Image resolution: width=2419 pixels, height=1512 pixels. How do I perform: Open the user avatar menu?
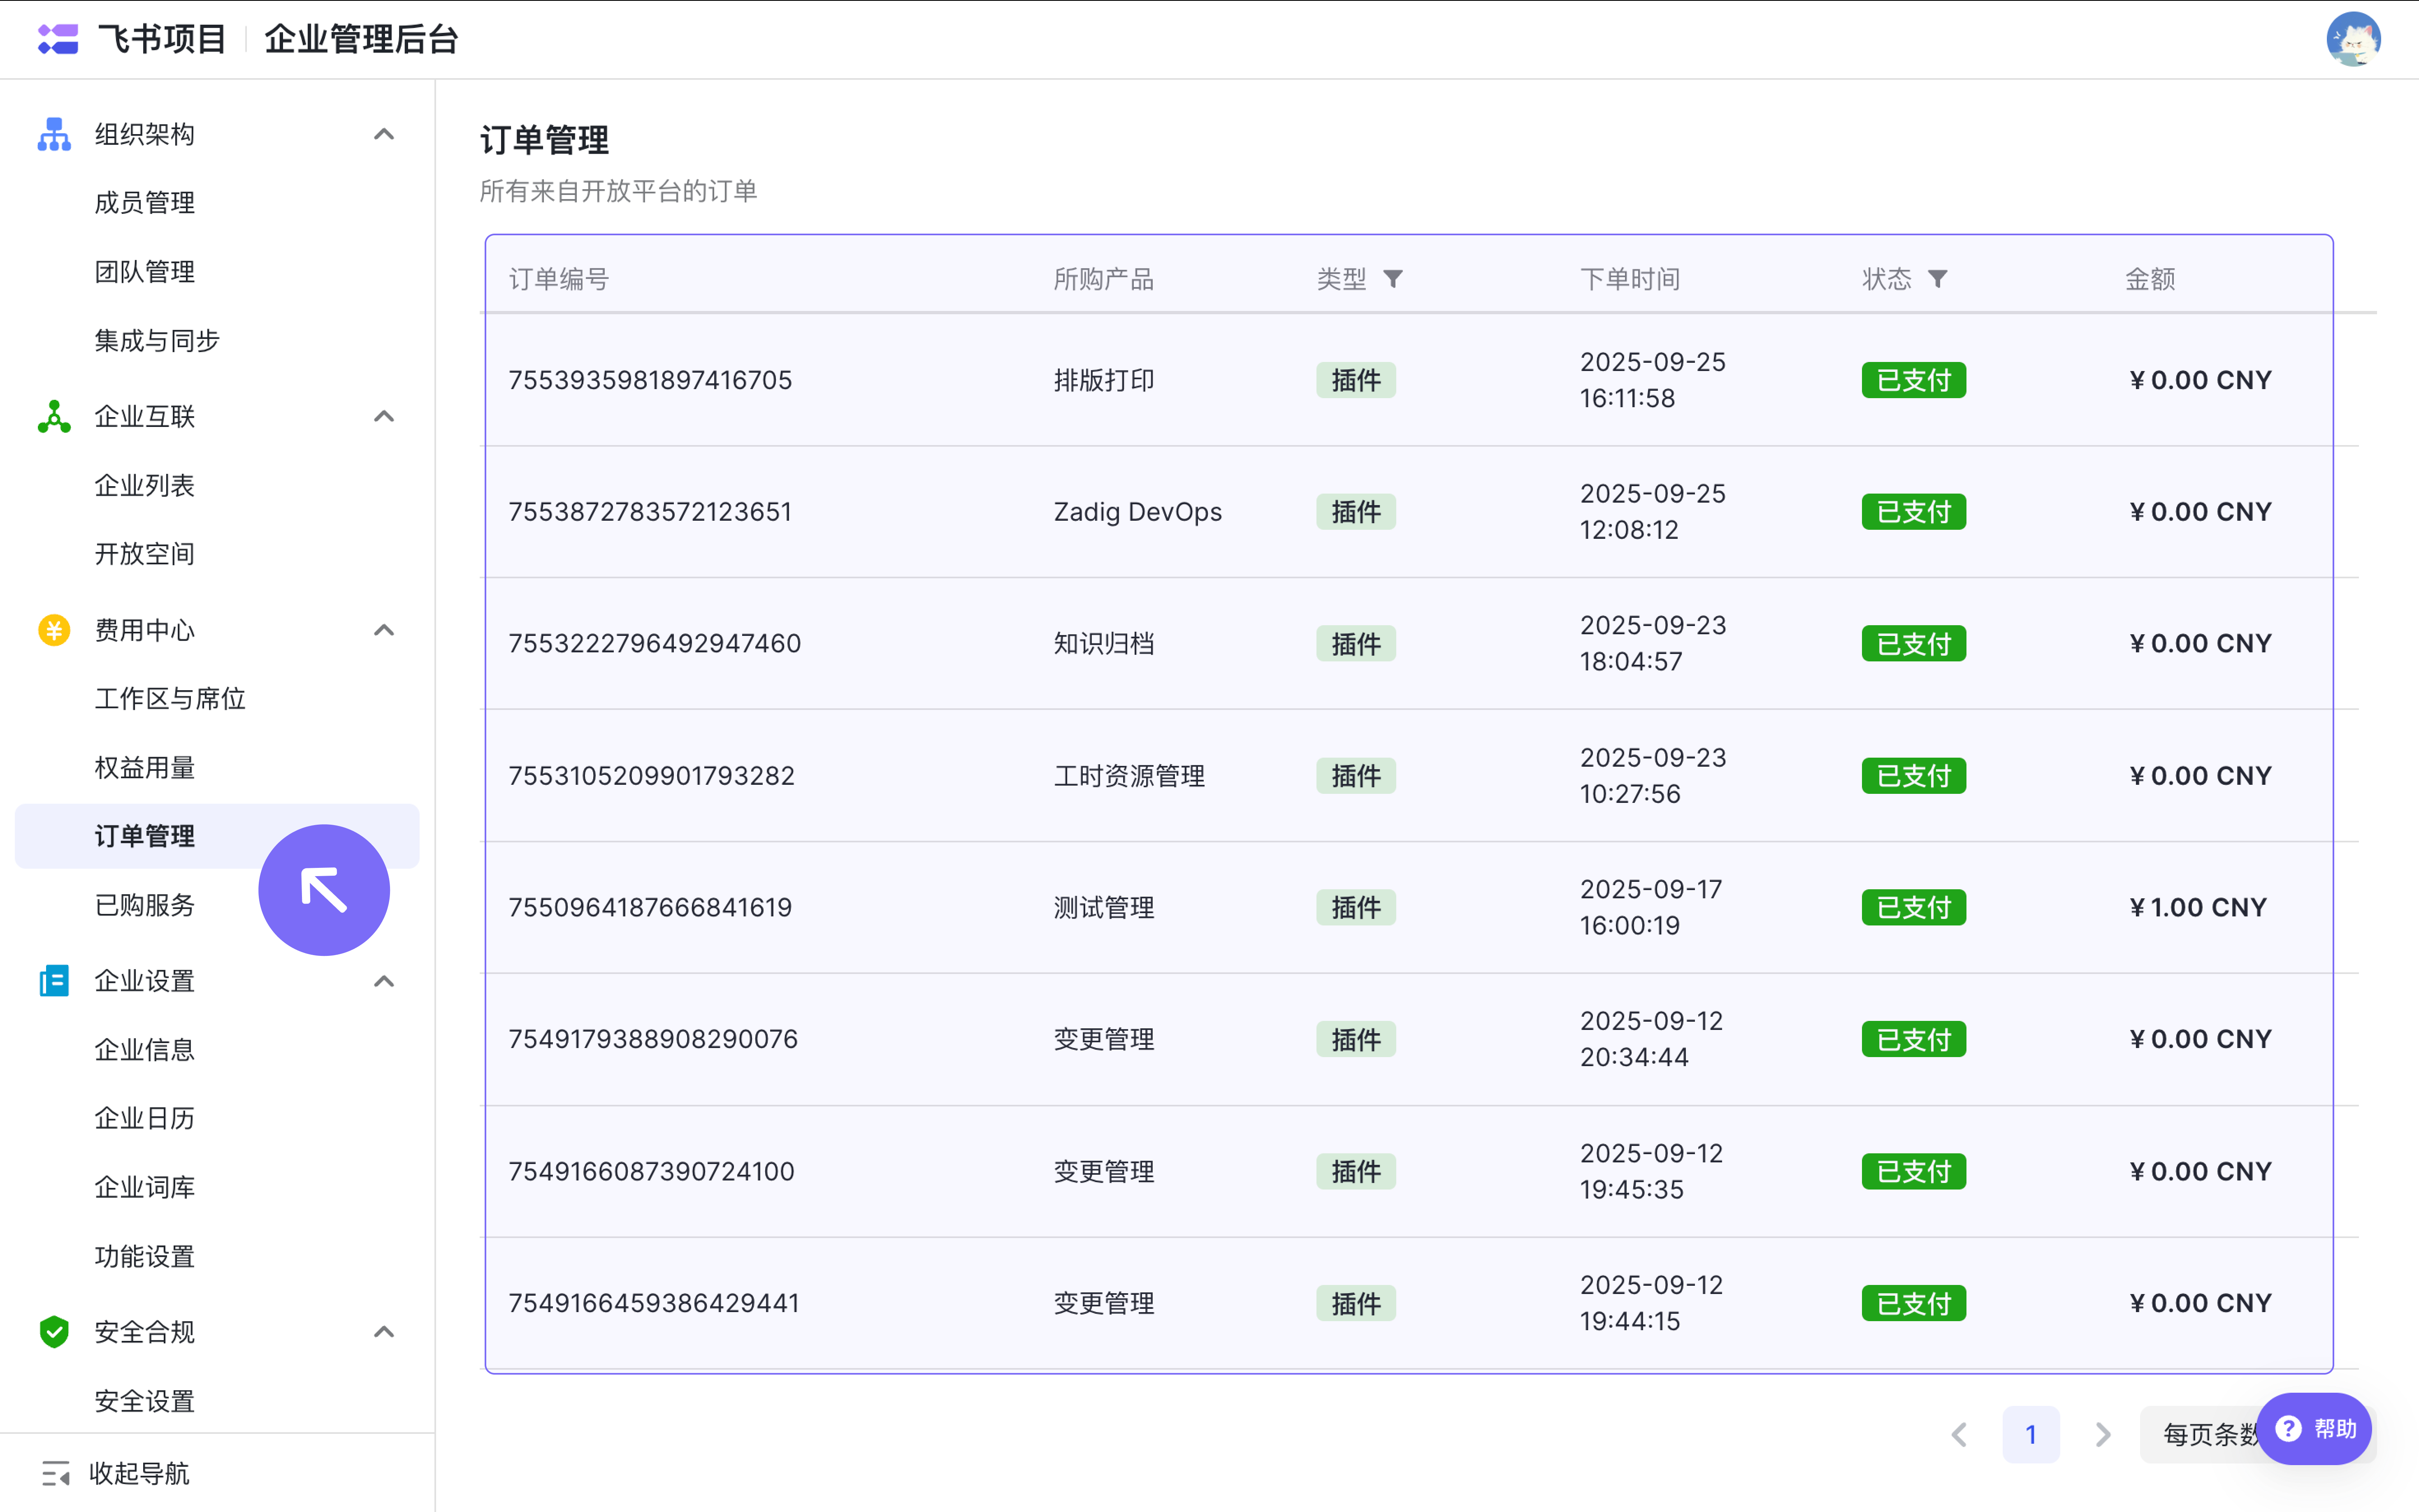click(2353, 39)
